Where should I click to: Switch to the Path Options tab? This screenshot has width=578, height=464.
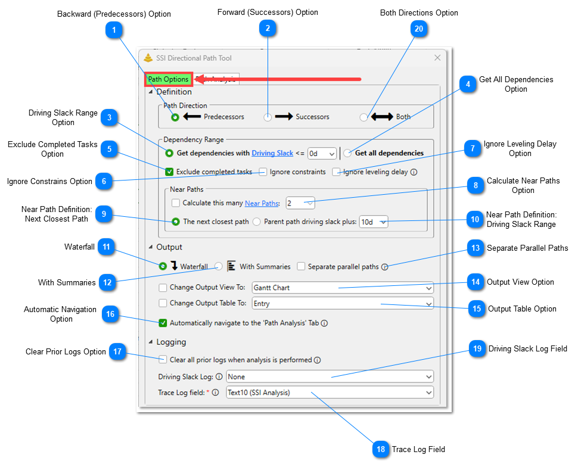click(168, 79)
